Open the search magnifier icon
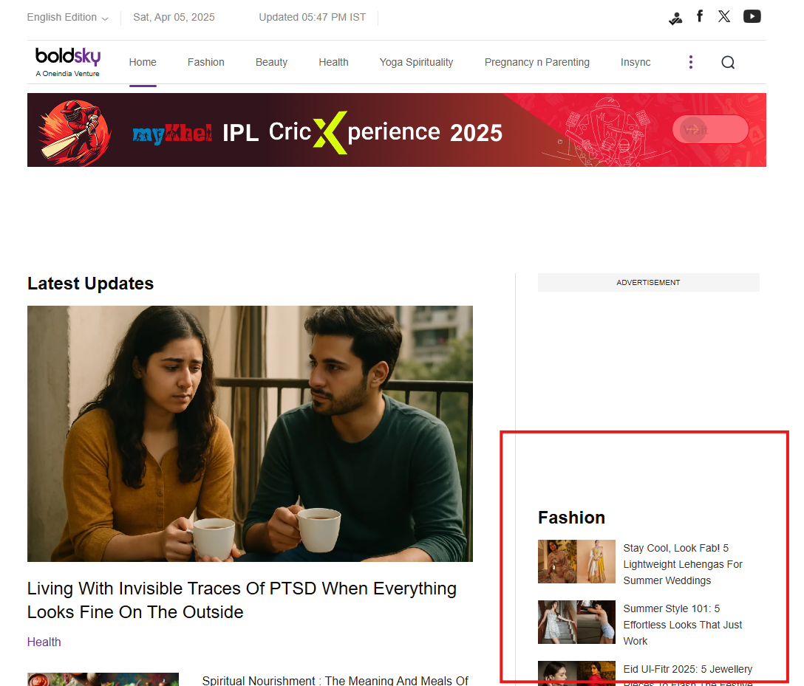 click(728, 63)
